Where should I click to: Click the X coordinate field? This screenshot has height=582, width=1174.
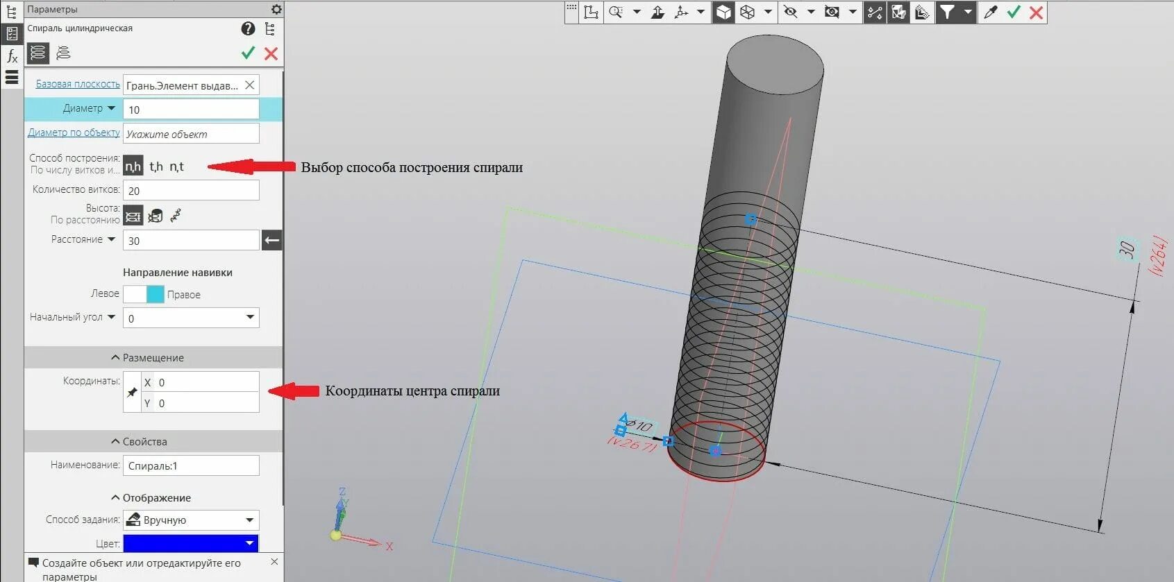pyautogui.click(x=200, y=382)
